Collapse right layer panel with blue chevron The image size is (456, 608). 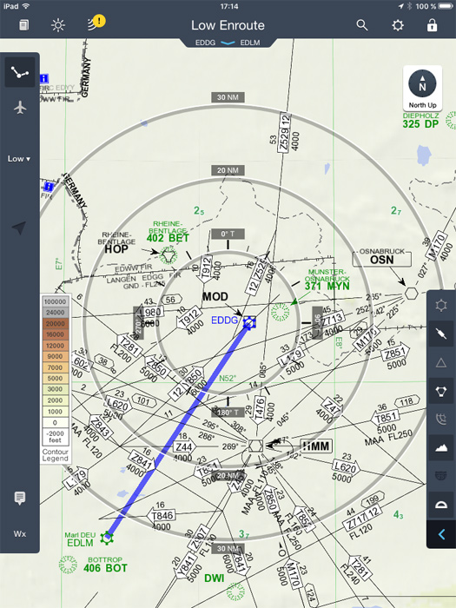[441, 534]
